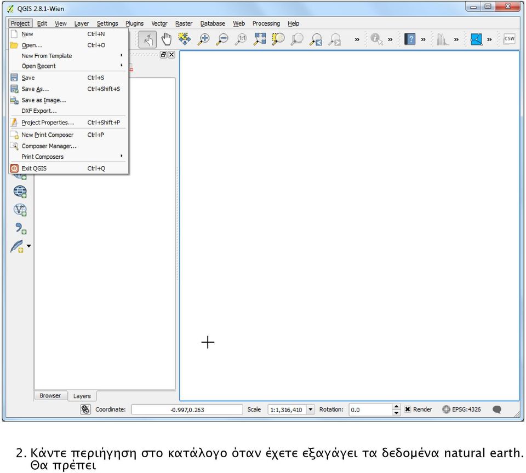Viewport: 526px width, 473px height.
Task: Choose Save As... menu entry
Action: 68,89
